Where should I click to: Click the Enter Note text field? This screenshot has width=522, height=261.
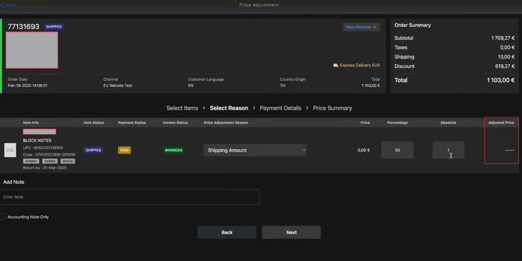(129, 197)
